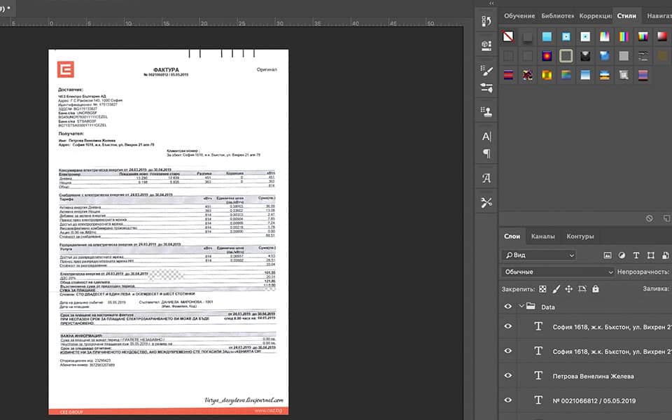The width and height of the screenshot is (672, 420).
Task: Click the ФАКТУРА heading in the document
Action: point(166,69)
